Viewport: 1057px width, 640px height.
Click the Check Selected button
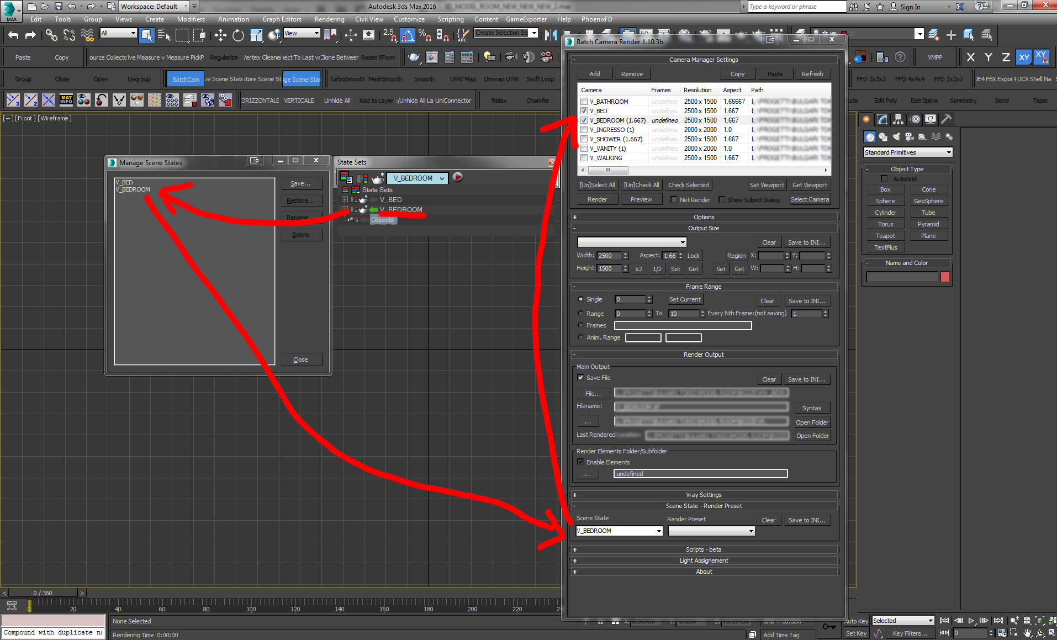point(688,185)
